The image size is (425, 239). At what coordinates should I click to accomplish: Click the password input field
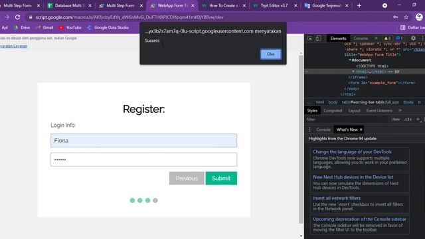coord(143,159)
